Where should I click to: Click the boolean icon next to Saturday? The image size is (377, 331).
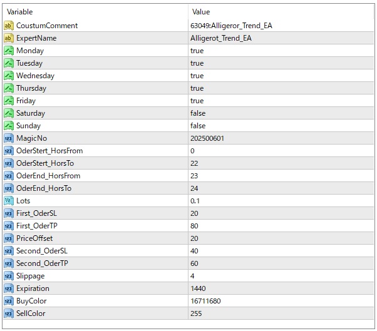tap(9, 113)
